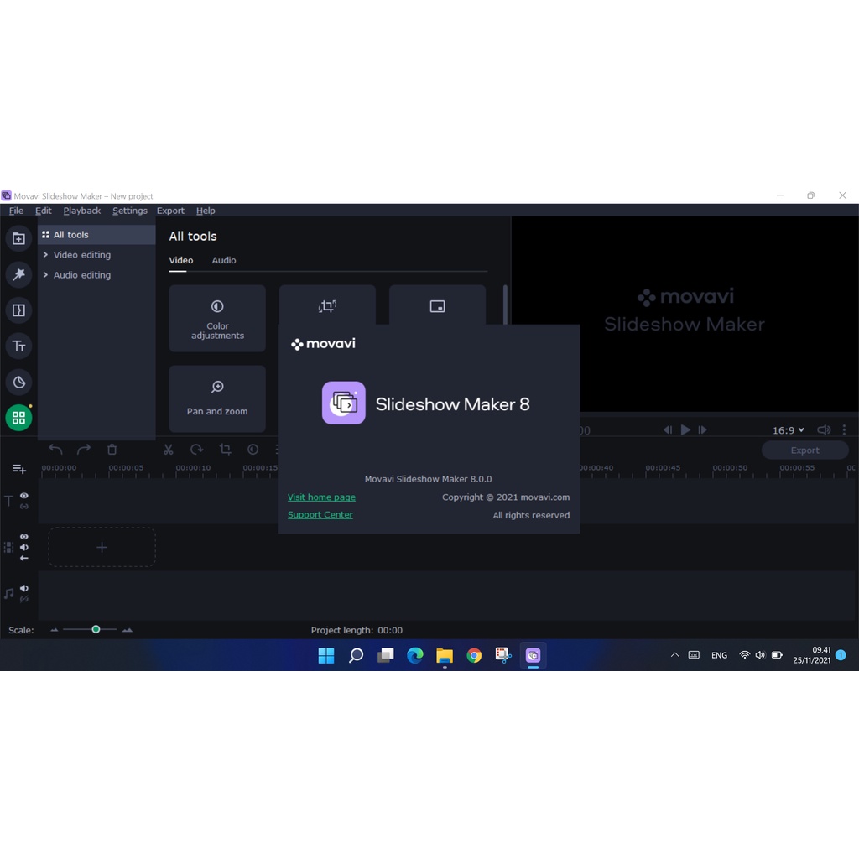Click the Color adjustments tool tile
This screenshot has height=859, width=859.
click(x=217, y=318)
